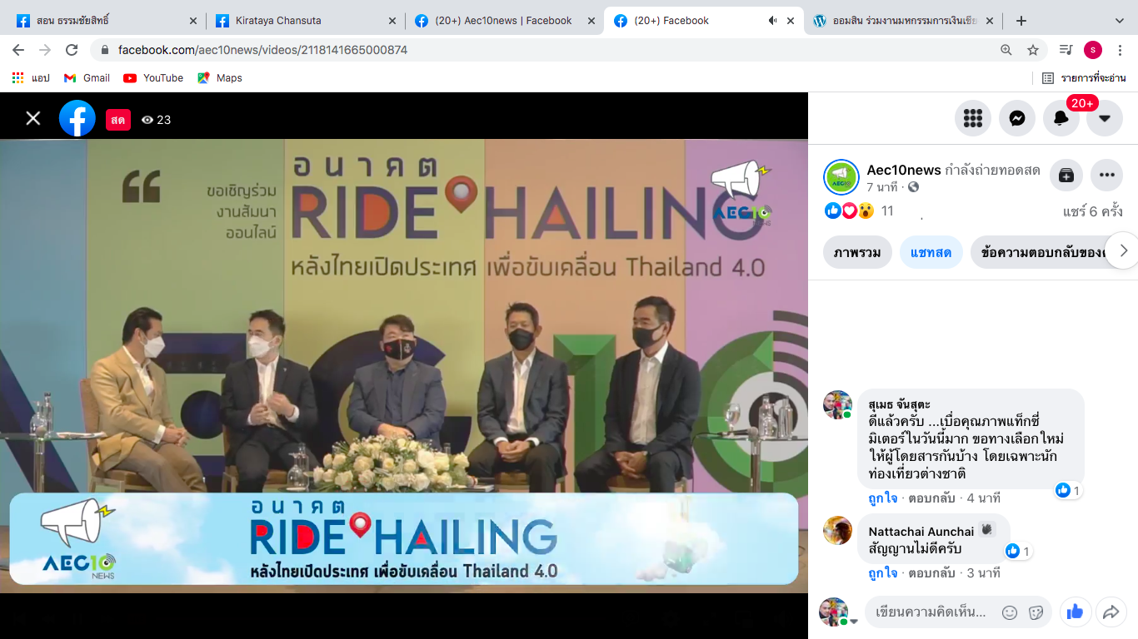
Task: Reply to Nattachai Aunchai's comment
Action: (x=932, y=573)
